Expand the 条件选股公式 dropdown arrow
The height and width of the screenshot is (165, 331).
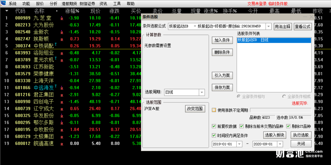point(269,26)
